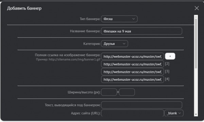Image resolution: width=204 pixels, height=122 pixels.
Task: Click the example text Пример: http://sitename.com/img/banner1.gif
Action: [68, 60]
